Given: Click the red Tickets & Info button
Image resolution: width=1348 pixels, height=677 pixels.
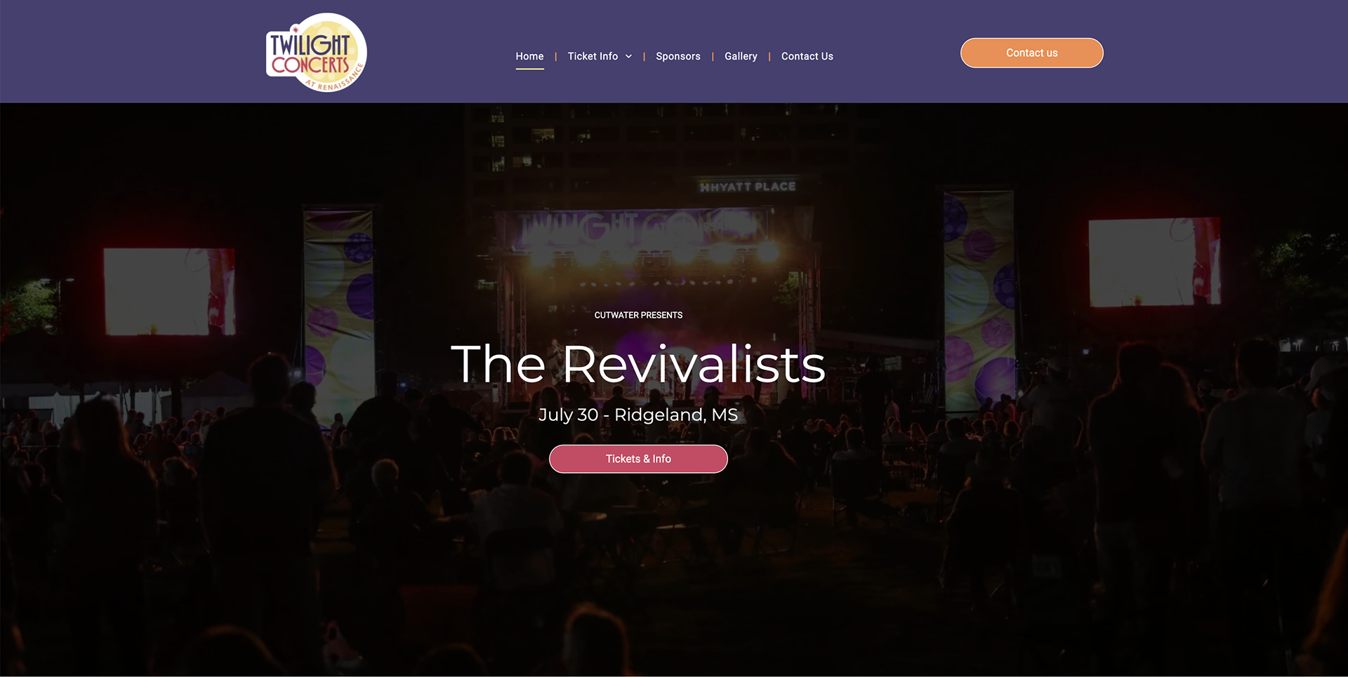Looking at the screenshot, I should [638, 459].
